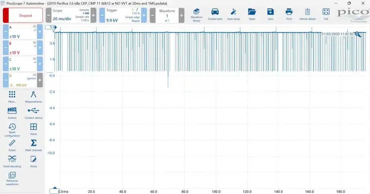The width and height of the screenshot is (370, 194).
Task: Decrease channel D ignition range
Action: coord(6,80)
